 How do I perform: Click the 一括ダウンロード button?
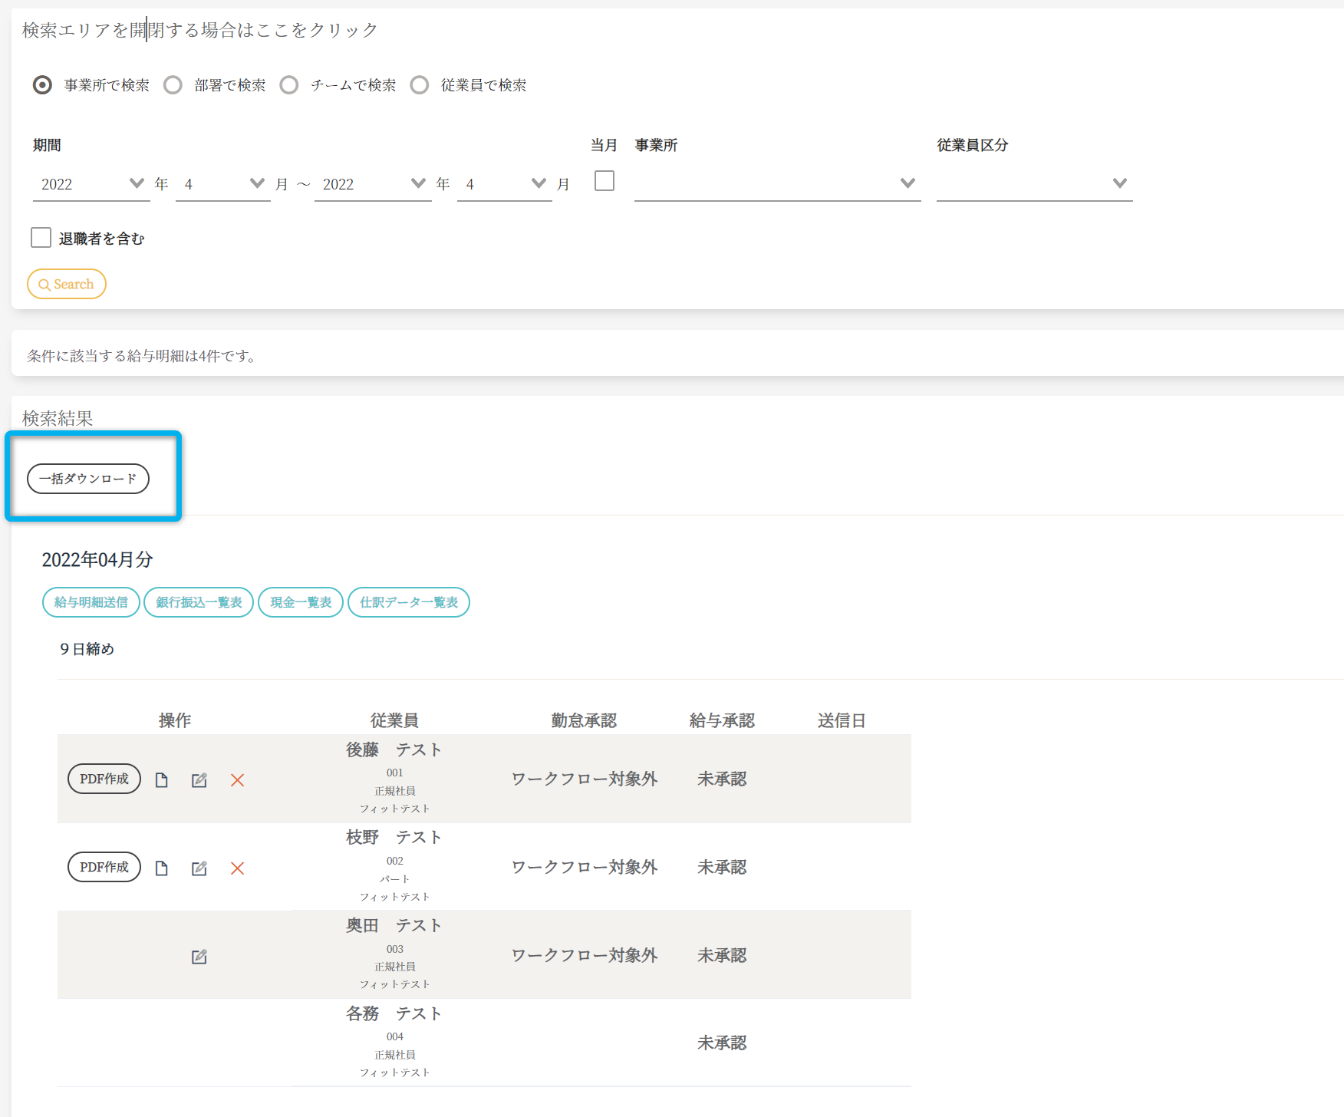point(88,479)
